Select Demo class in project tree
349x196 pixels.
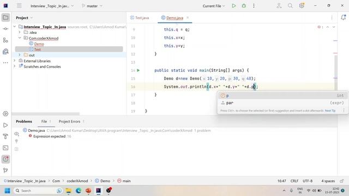coord(39,44)
